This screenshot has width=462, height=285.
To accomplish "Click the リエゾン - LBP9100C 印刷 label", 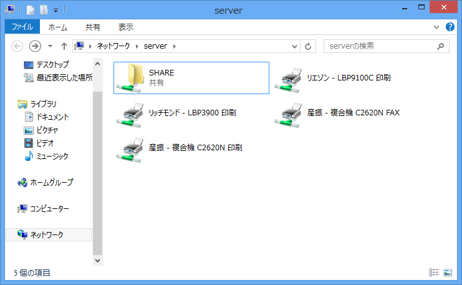I will pos(349,78).
